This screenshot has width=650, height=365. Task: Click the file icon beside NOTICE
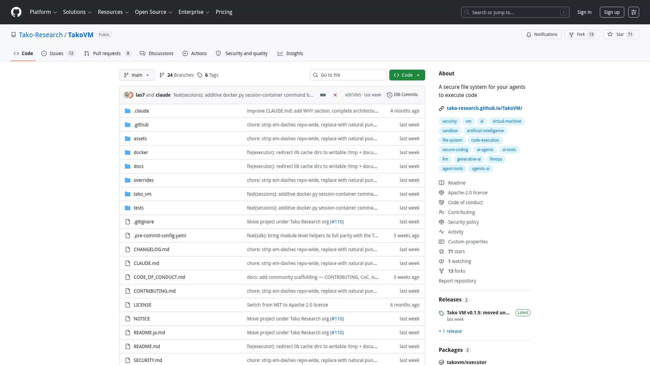click(x=128, y=319)
